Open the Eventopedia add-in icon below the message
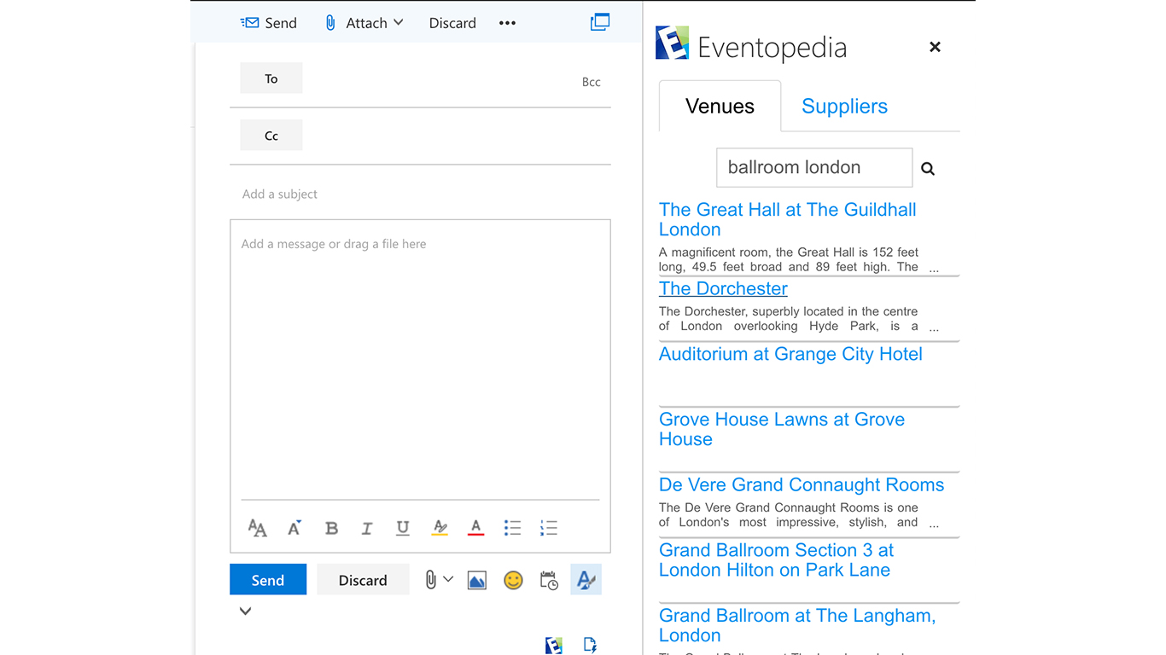 (x=554, y=645)
